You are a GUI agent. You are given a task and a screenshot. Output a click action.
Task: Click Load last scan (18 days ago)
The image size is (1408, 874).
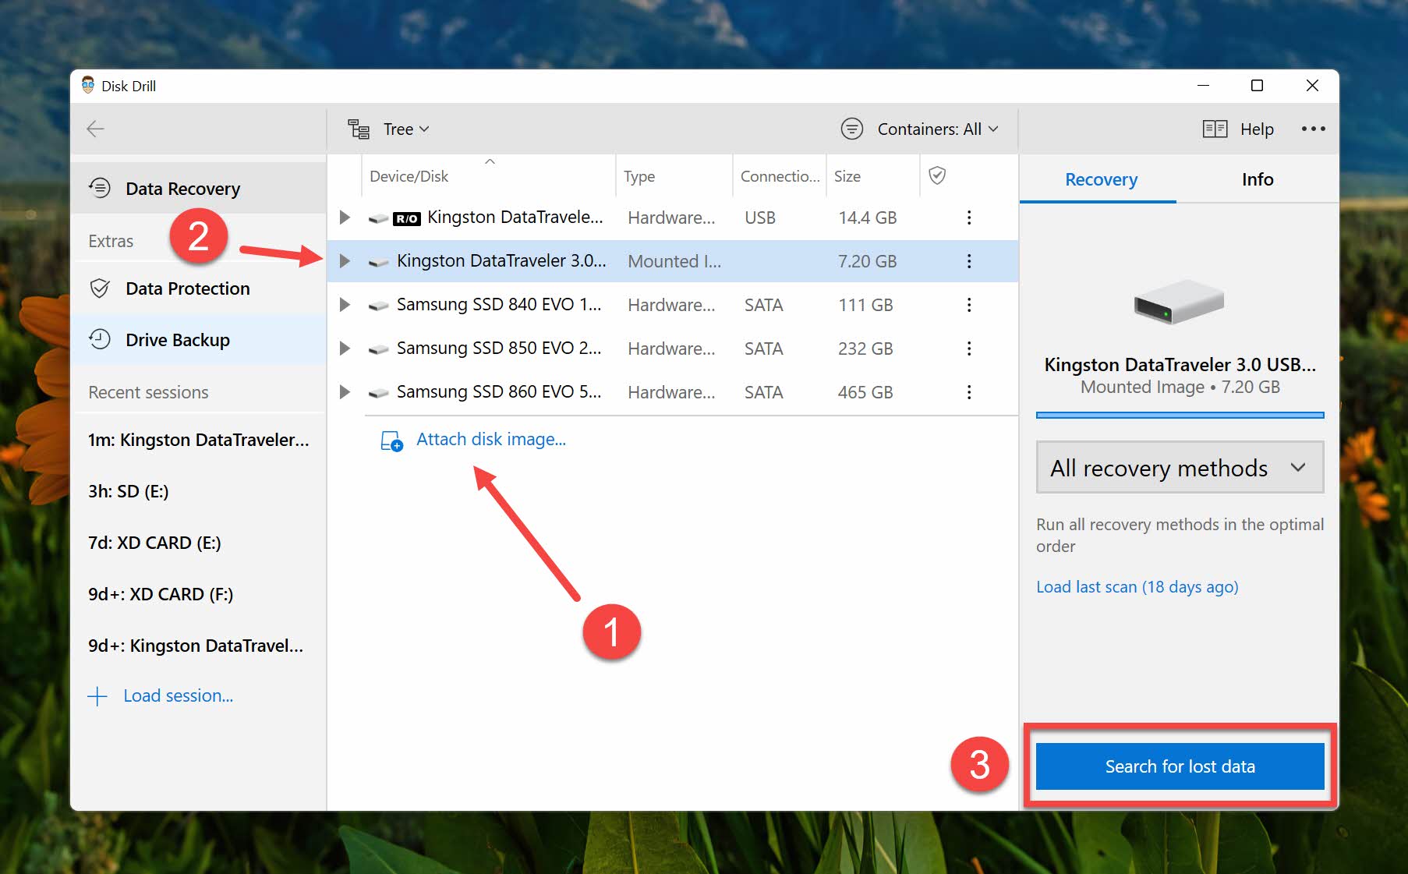(x=1137, y=587)
